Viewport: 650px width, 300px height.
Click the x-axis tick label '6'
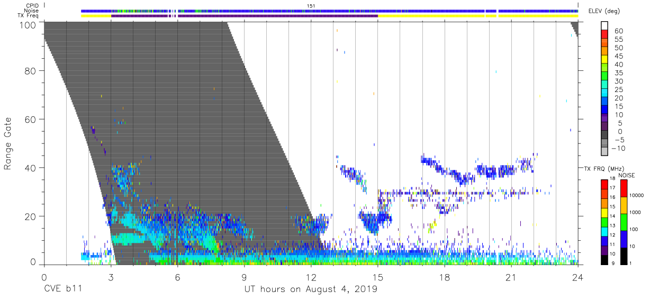tap(177, 277)
